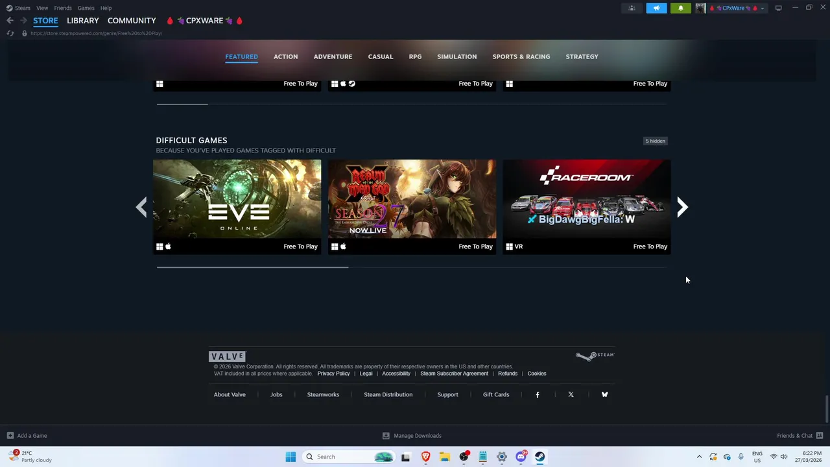
Task: Click the page's vertical scrollbar thumb
Action: (827, 409)
